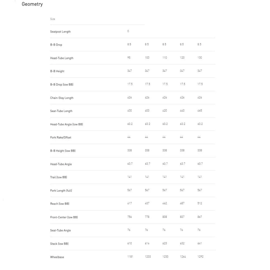Click the Trail (low BB) label
Screen dimensions: 270x270
tap(59, 177)
